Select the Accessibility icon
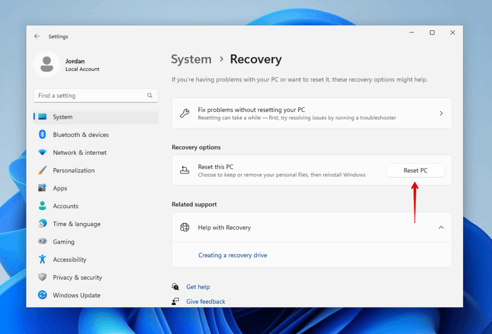This screenshot has width=492, height=334. point(42,259)
